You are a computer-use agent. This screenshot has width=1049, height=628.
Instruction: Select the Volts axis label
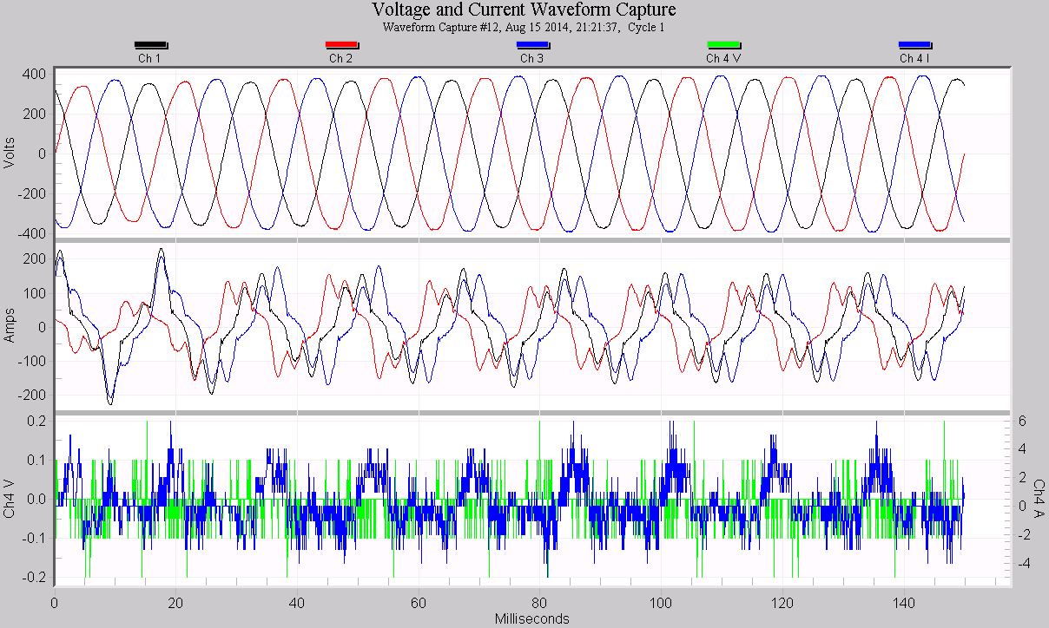(10, 152)
